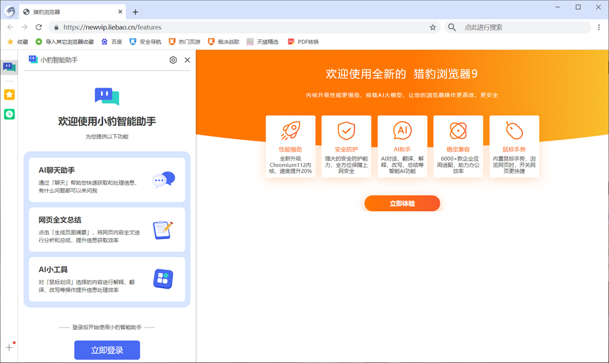Switch to the 猎豹浏览器 tab
The image size is (609, 363).
pos(68,11)
